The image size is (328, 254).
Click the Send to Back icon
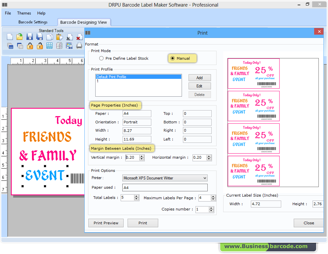[20, 46]
